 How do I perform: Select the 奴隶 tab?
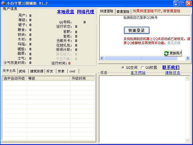pyautogui.click(x=62, y=71)
